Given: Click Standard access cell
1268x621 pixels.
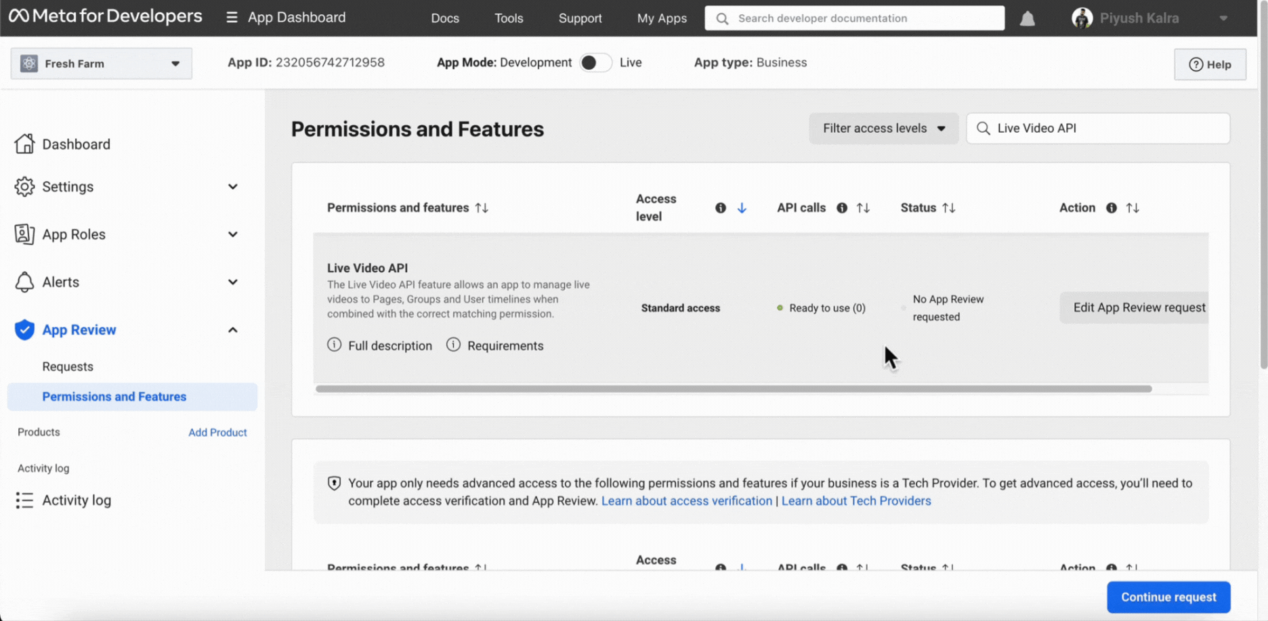Looking at the screenshot, I should [681, 308].
